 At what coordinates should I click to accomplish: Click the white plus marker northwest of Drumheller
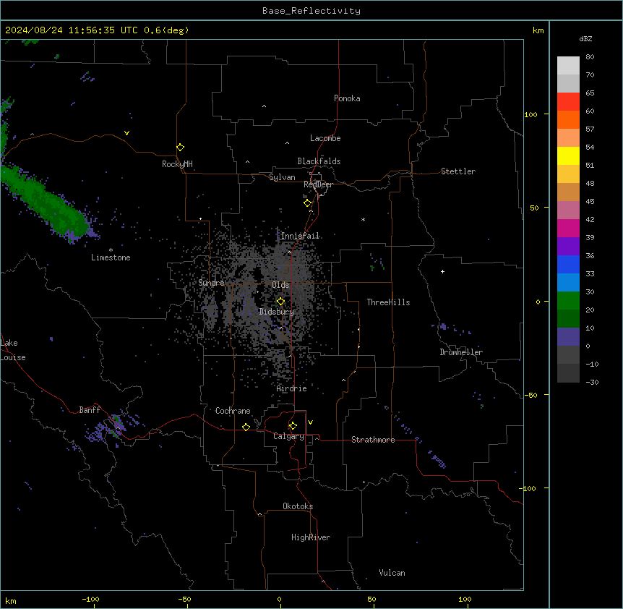tap(442, 271)
